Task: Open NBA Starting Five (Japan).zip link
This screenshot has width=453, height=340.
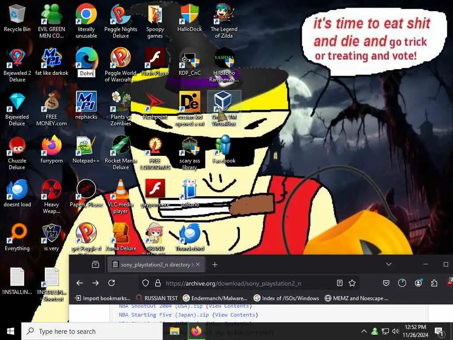Action: 164,315
